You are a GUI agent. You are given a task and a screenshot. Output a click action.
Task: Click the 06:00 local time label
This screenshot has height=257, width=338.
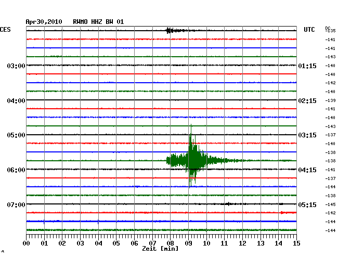pyautogui.click(x=16, y=170)
